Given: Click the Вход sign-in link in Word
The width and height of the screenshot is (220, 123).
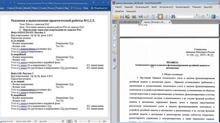Looking at the screenshot, I should click(x=86, y=8).
